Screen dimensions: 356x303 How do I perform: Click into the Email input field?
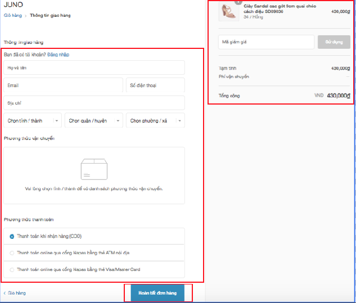[63, 85]
